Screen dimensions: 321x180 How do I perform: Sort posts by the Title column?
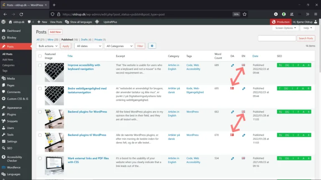coord(70,56)
